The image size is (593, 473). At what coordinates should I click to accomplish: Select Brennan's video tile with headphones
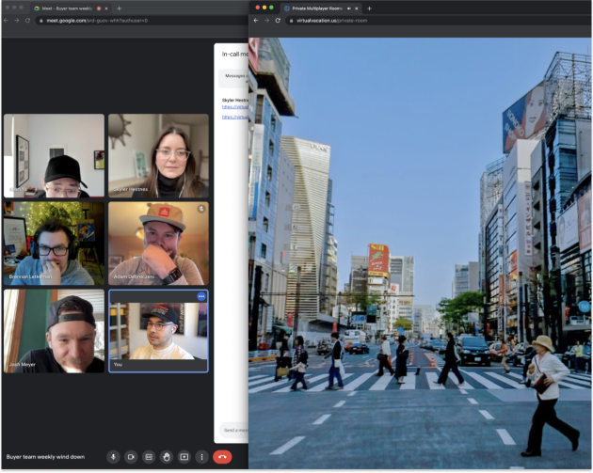click(x=54, y=244)
